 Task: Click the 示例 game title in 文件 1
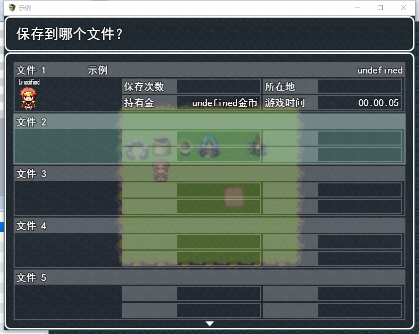(98, 71)
